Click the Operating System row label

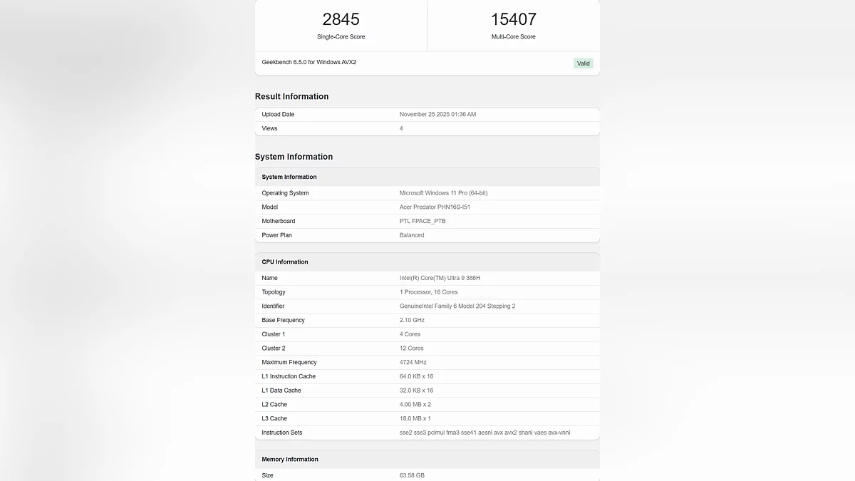tap(285, 193)
